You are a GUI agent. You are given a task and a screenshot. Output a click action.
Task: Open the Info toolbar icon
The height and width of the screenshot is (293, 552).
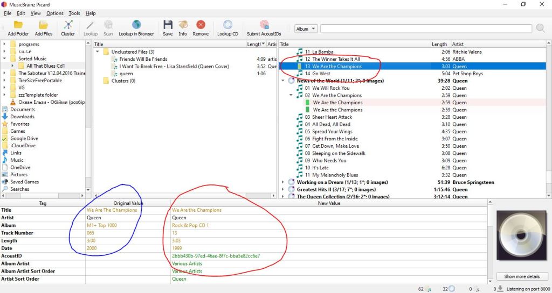click(x=183, y=25)
